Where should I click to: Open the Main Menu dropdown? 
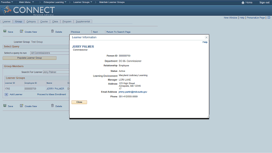(x=26, y=2)
